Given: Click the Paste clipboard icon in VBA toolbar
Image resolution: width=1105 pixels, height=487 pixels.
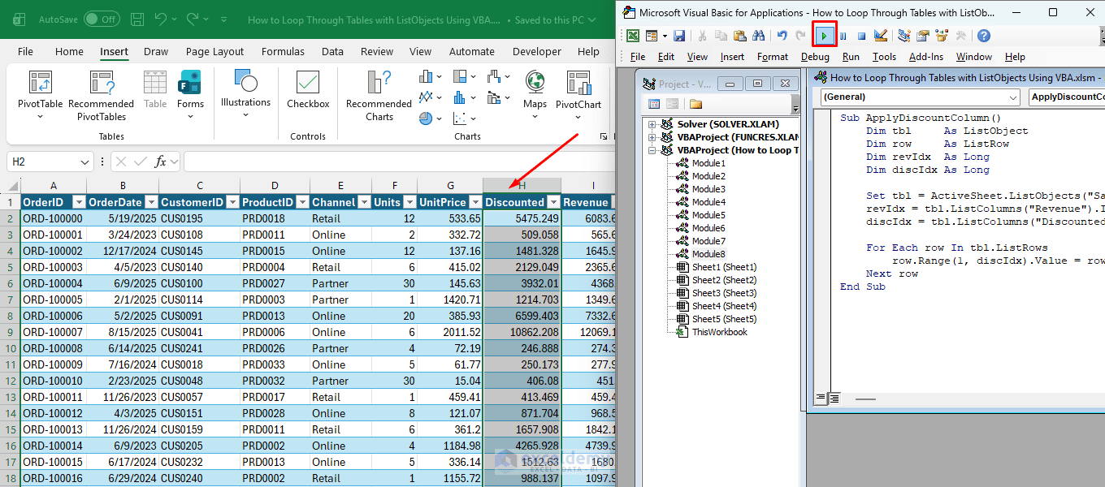Looking at the screenshot, I should (x=739, y=36).
